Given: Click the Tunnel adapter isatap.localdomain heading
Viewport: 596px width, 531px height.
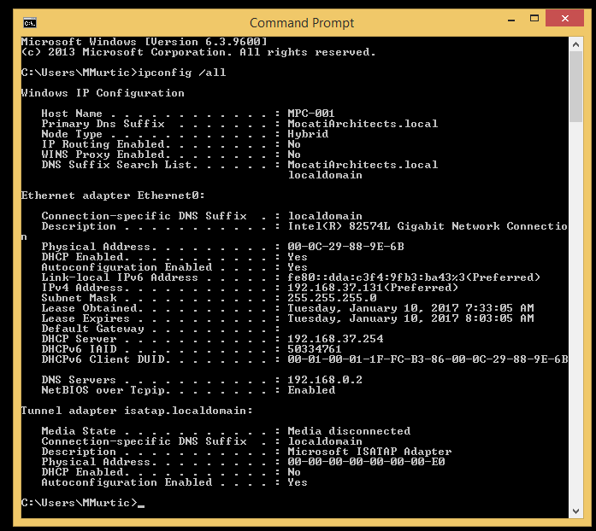Looking at the screenshot, I should click(x=137, y=411).
